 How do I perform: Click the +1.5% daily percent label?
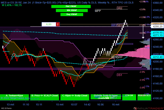pyautogui.click(x=142, y=17)
